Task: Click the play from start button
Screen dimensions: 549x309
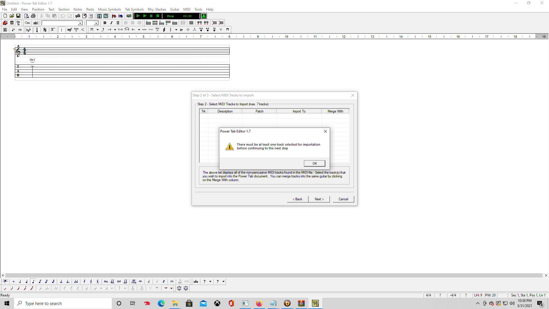Action: pos(138,16)
